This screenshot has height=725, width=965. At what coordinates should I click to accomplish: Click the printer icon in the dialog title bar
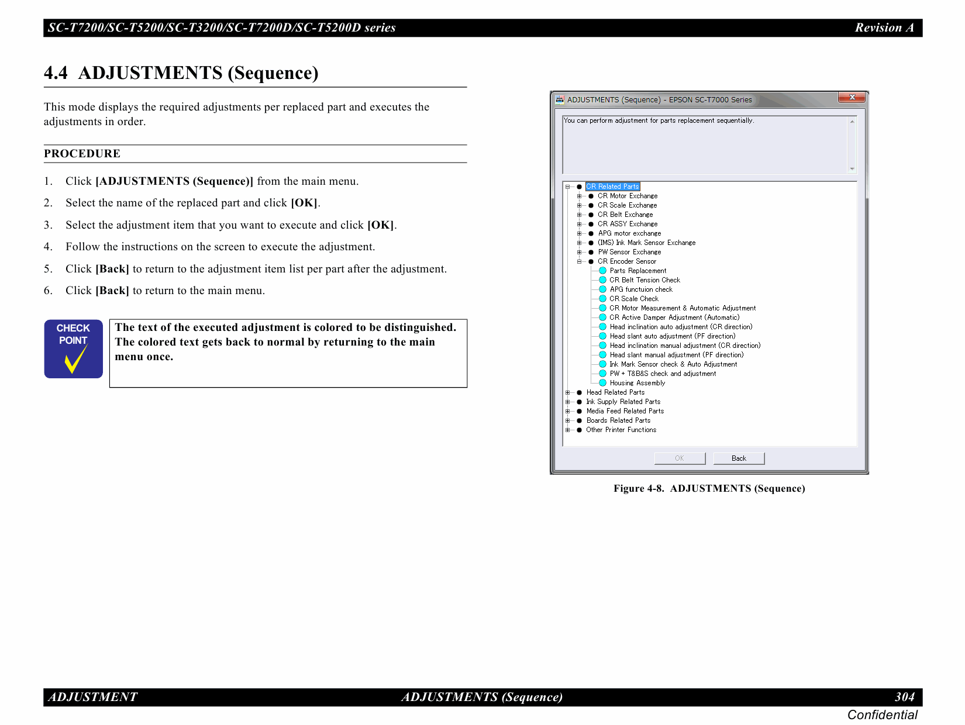tap(560, 99)
